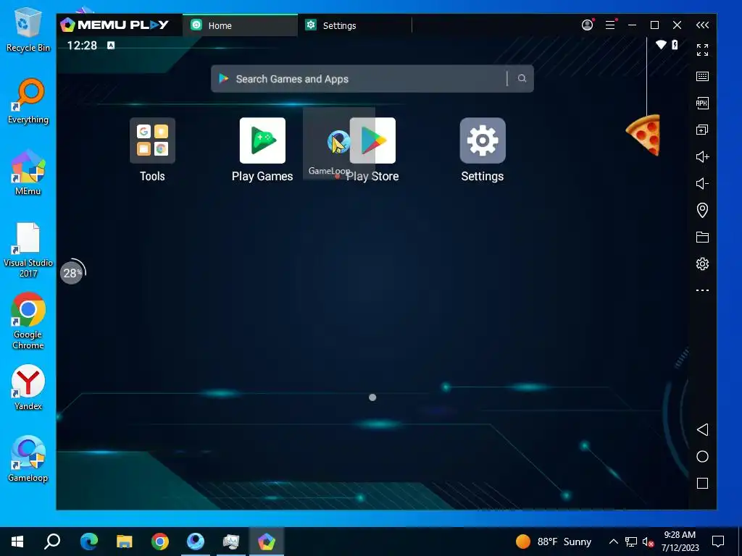Open the GPS location tool
This screenshot has width=742, height=556.
click(x=702, y=210)
